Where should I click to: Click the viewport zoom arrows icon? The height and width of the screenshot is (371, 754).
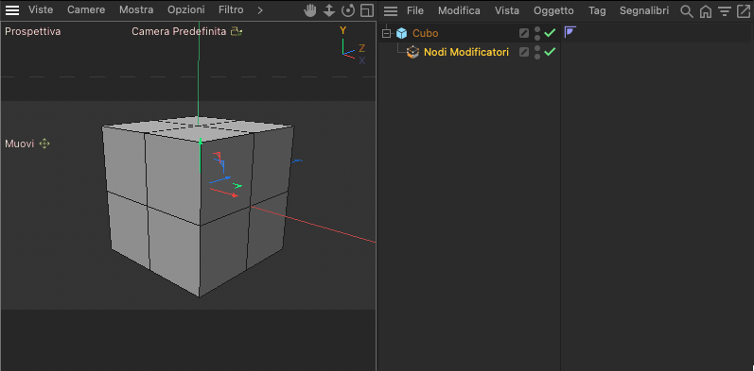click(329, 10)
